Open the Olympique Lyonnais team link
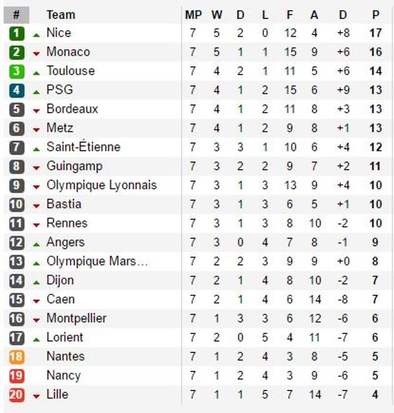 coord(102,185)
